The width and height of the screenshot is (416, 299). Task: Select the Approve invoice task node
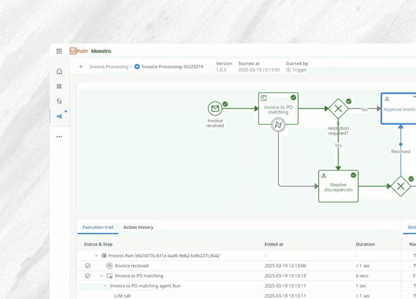point(398,108)
